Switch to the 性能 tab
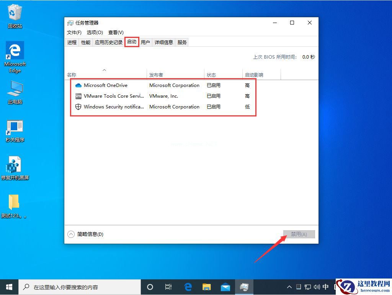 pos(85,42)
